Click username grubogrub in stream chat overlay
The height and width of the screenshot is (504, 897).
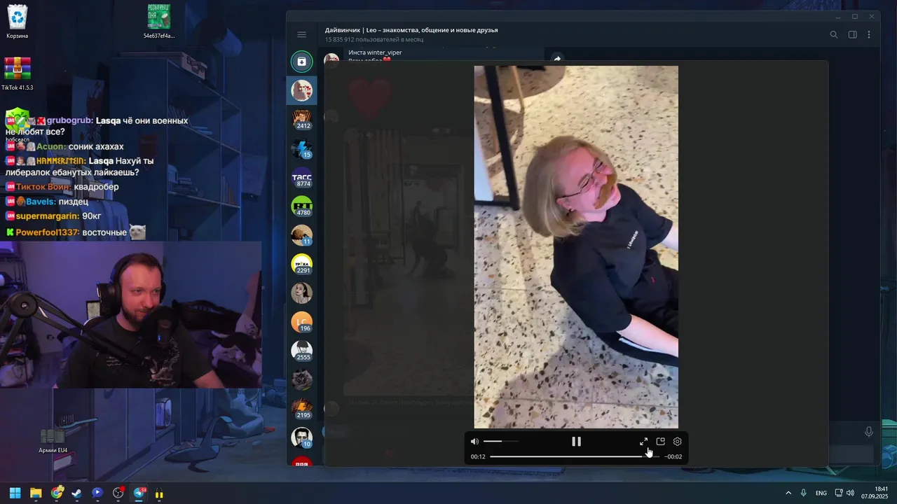pyautogui.click(x=69, y=120)
